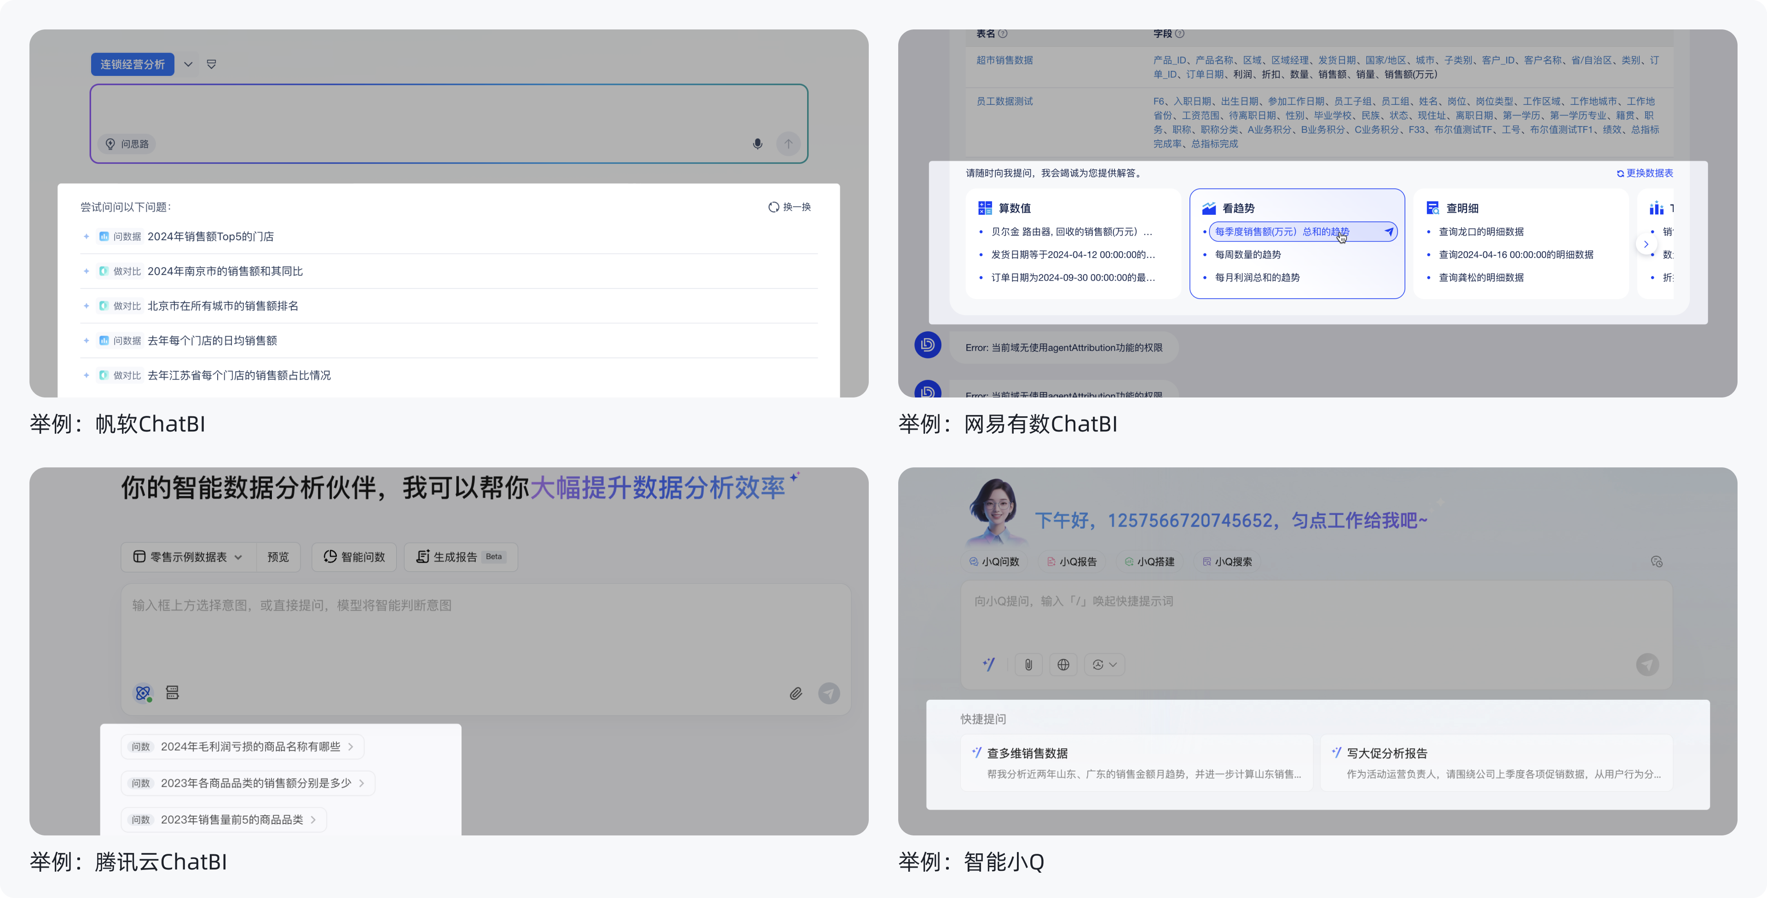Open the 零售示例数据表 dropdown
The image size is (1767, 898).
pyautogui.click(x=185, y=557)
